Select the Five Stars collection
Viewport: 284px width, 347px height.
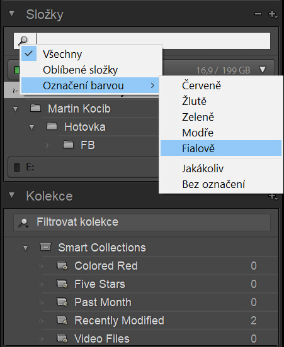point(99,284)
